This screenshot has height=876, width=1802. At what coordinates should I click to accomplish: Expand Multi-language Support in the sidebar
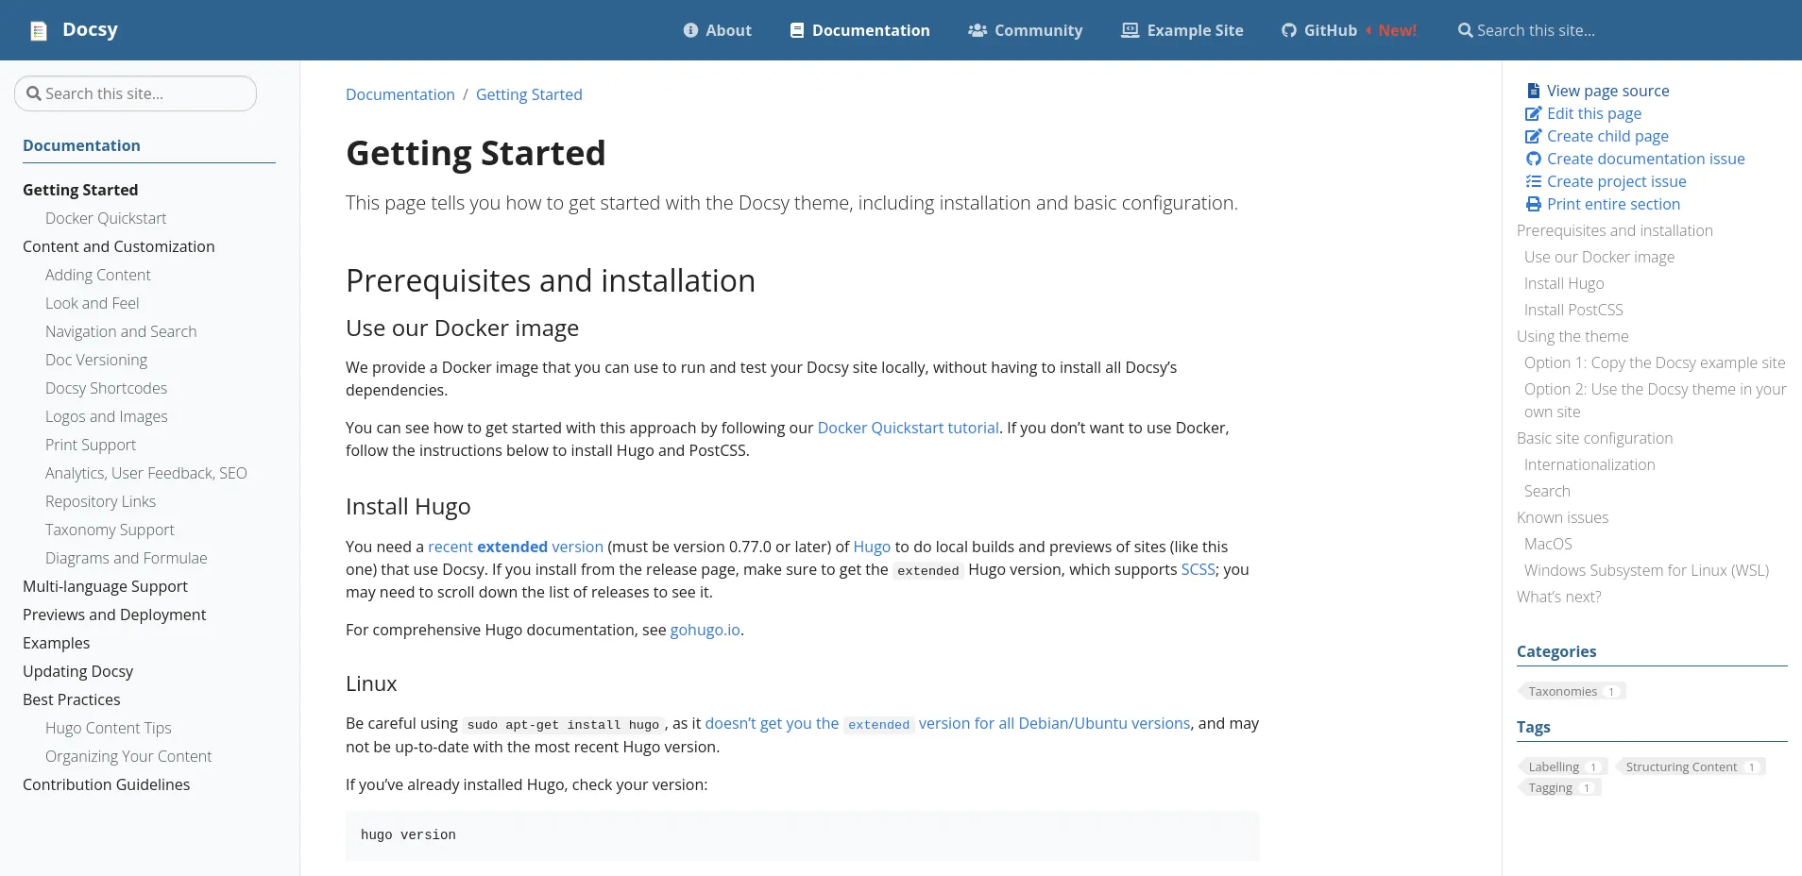click(105, 586)
